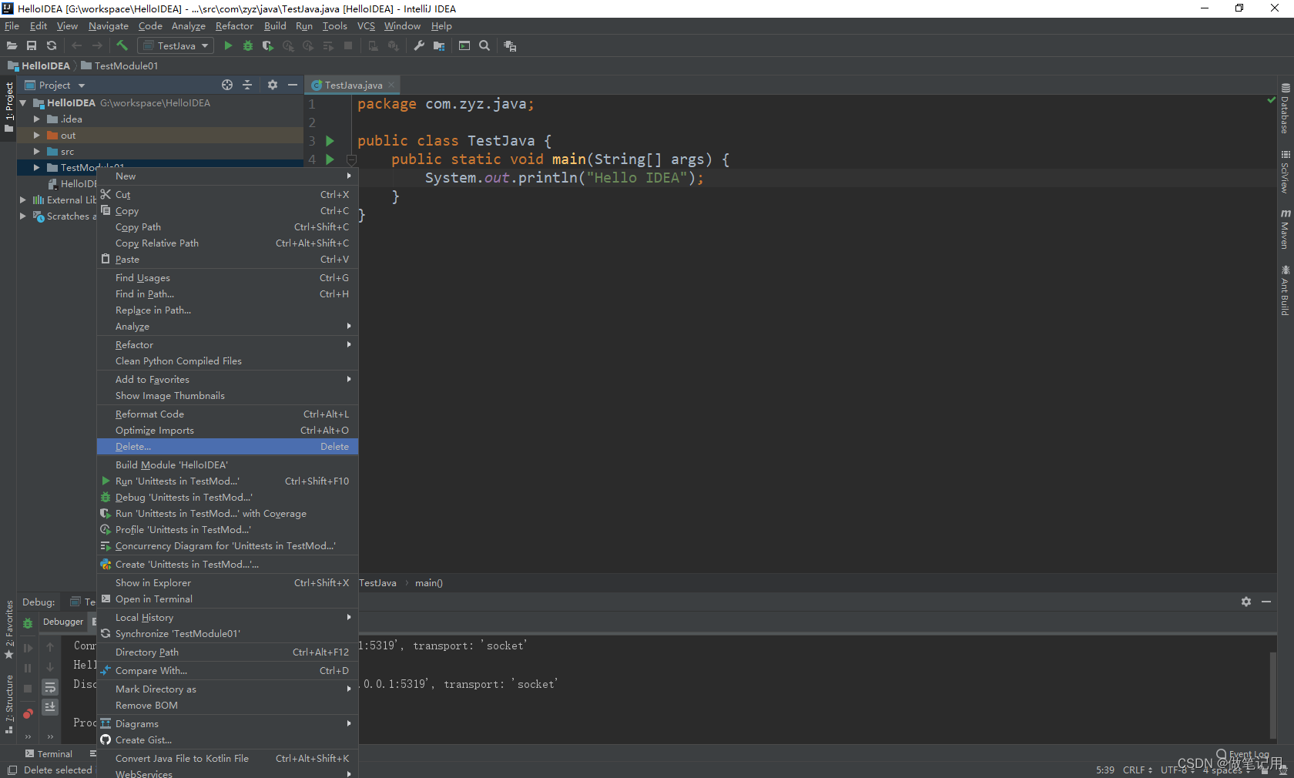The height and width of the screenshot is (778, 1294).
Task: Open the Database tool window
Action: coord(1286,109)
